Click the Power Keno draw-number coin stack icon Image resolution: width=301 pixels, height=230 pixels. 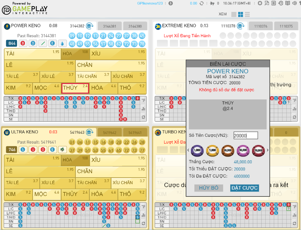pyautogui.click(x=89, y=26)
